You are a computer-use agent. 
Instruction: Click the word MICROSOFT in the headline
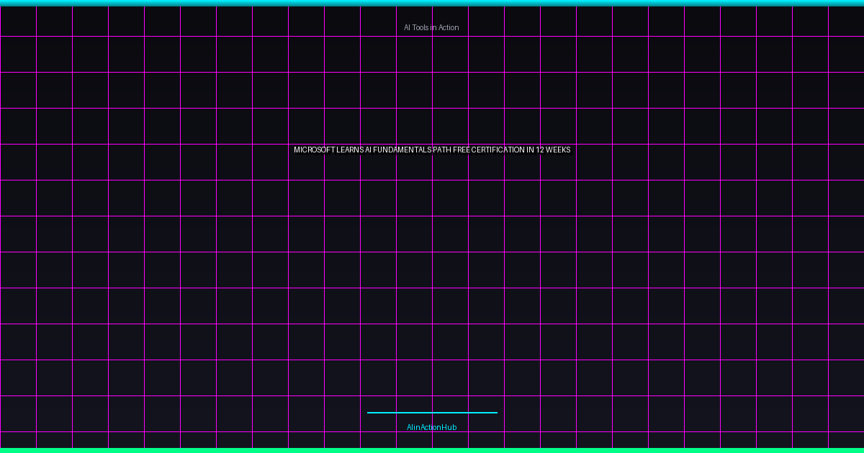[x=314, y=150]
